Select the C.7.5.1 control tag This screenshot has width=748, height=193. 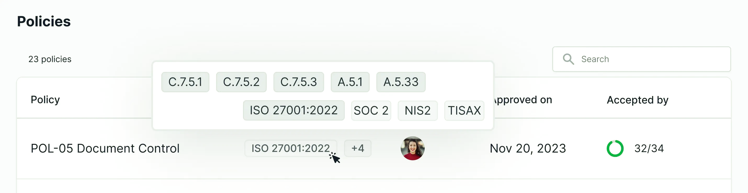coord(185,82)
